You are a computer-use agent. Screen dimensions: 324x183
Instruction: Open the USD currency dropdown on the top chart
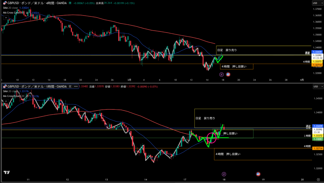point(315,3)
